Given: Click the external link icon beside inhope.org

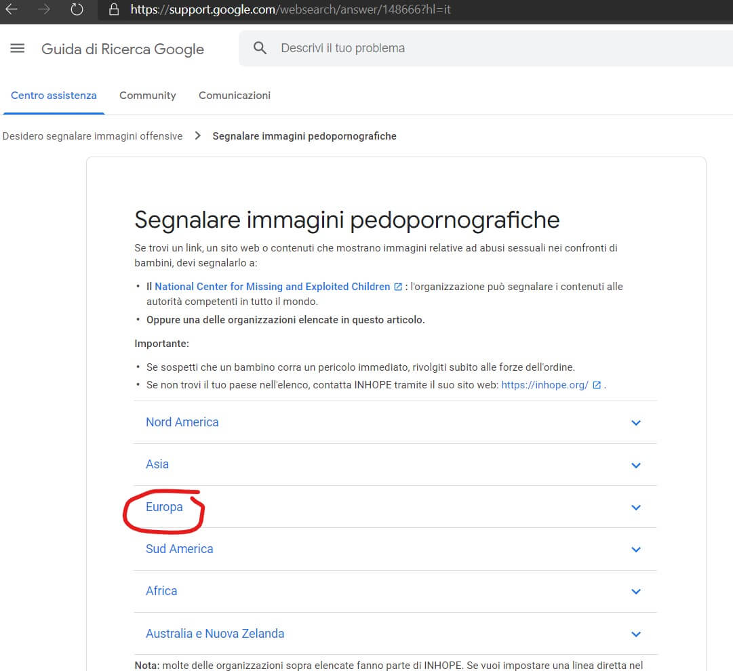Looking at the screenshot, I should (597, 385).
